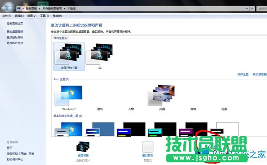Open the 编辑(E) menu
Screen dimensions: 267x165
click(19, 16)
